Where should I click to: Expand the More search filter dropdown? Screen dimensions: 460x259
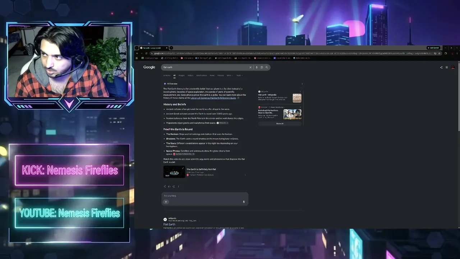pos(229,76)
